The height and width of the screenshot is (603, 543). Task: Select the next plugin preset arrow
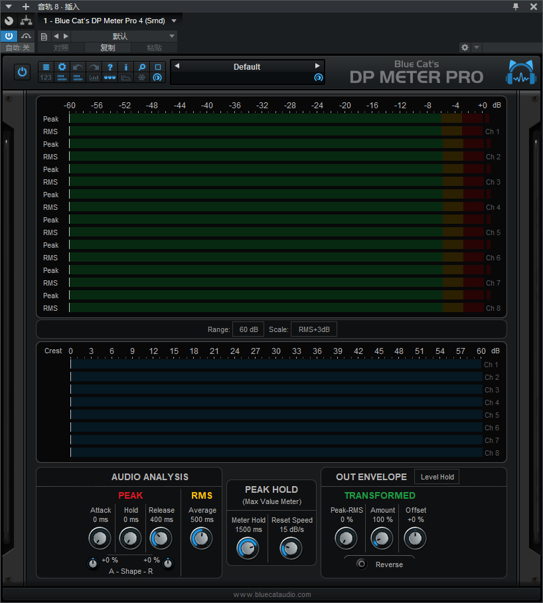317,66
